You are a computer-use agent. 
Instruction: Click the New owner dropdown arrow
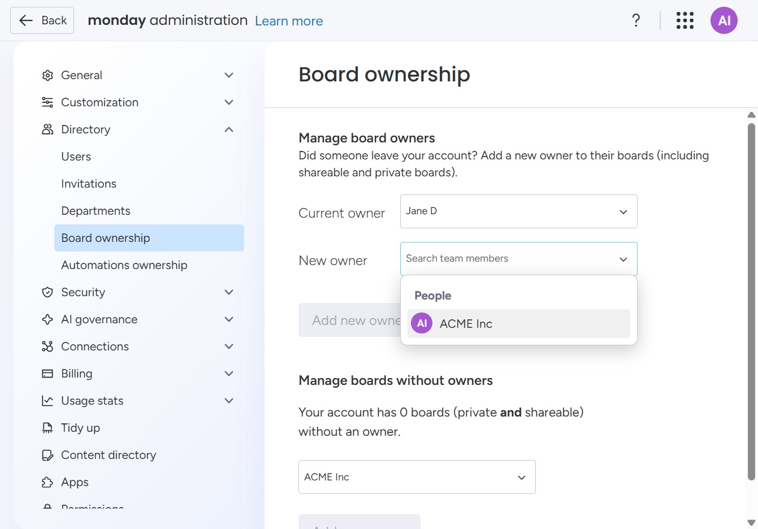tap(623, 259)
